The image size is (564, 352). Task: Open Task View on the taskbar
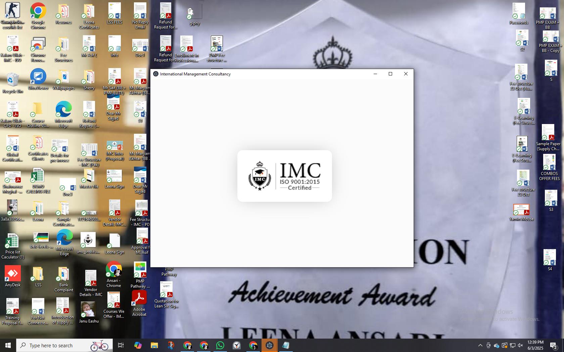121,345
